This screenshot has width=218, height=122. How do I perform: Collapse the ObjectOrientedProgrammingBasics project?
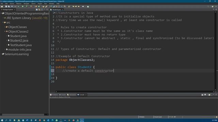point(1,14)
